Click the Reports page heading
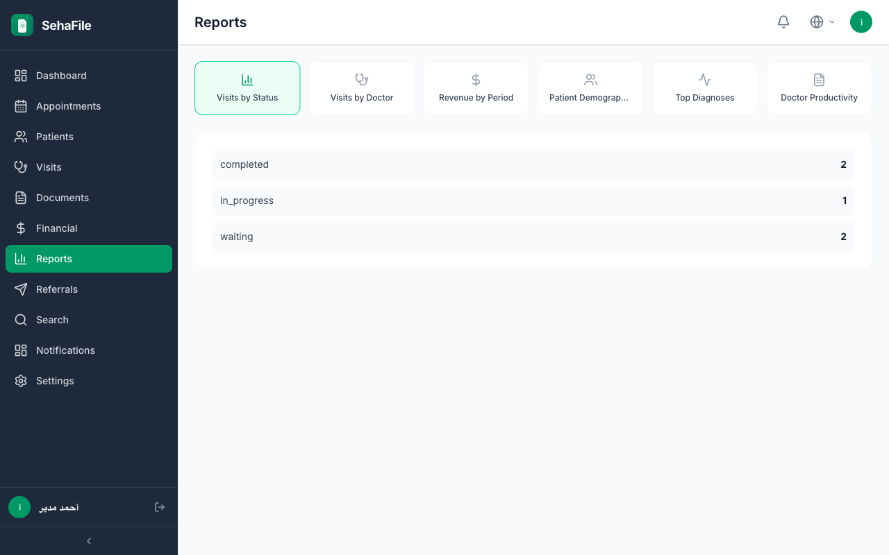The image size is (889, 555). [220, 22]
